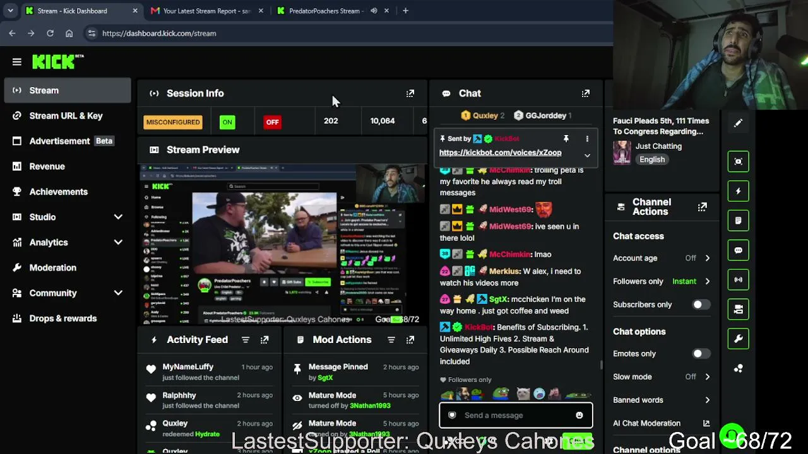This screenshot has width=808, height=454.
Task: Expand the Community sidebar section
Action: tap(118, 293)
